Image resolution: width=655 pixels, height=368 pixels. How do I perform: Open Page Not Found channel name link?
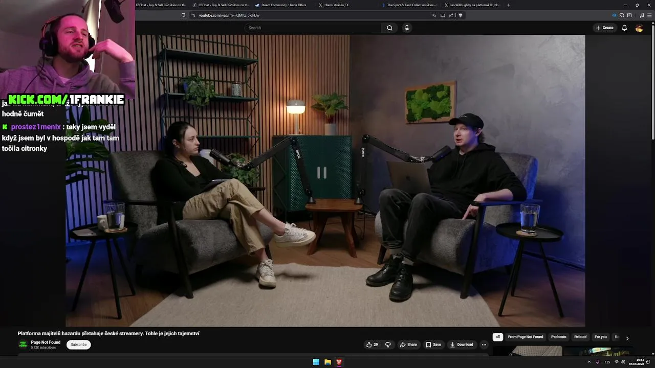point(46,342)
